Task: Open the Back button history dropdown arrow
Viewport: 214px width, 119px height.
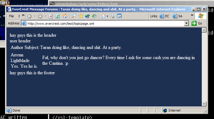Action: point(35,16)
